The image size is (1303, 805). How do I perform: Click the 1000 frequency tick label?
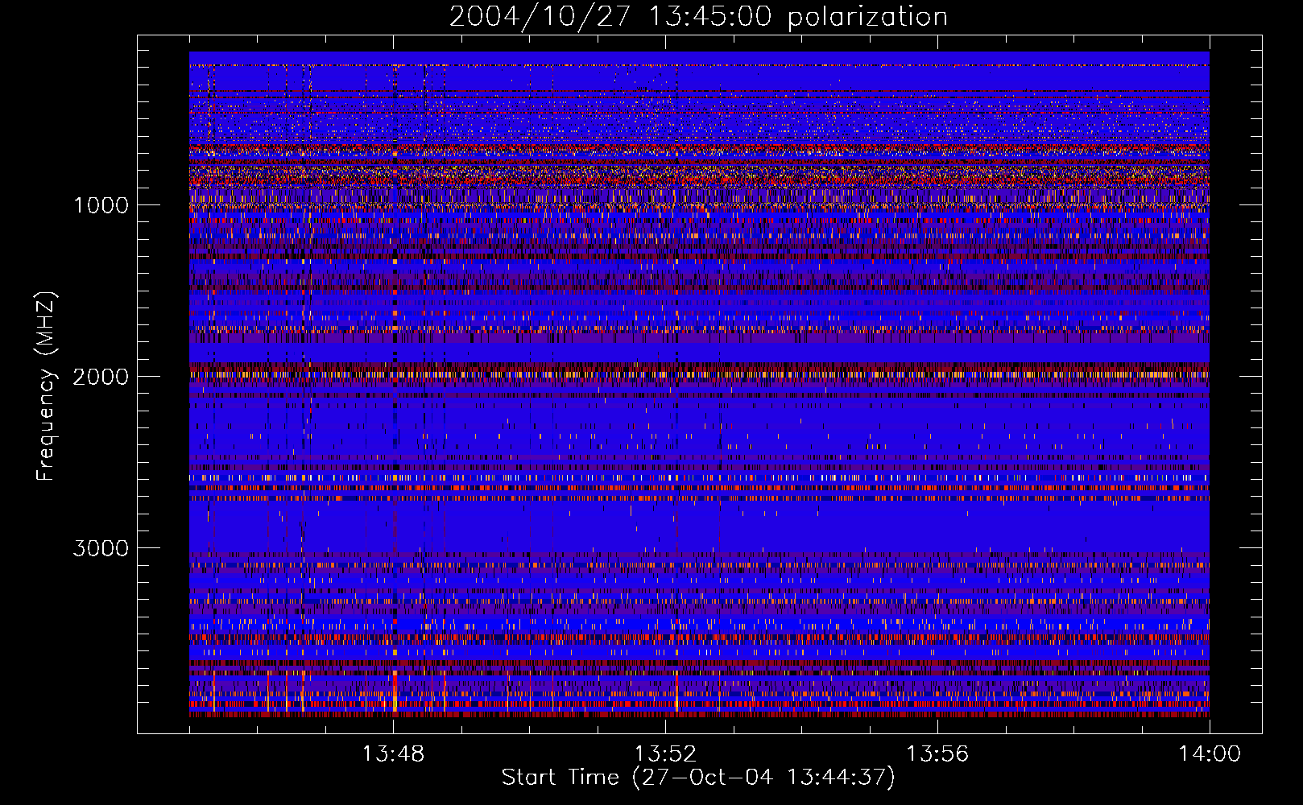click(x=101, y=205)
